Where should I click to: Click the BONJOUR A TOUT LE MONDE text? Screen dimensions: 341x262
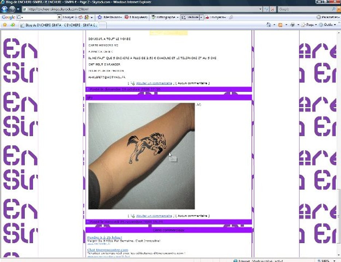pos(109,39)
